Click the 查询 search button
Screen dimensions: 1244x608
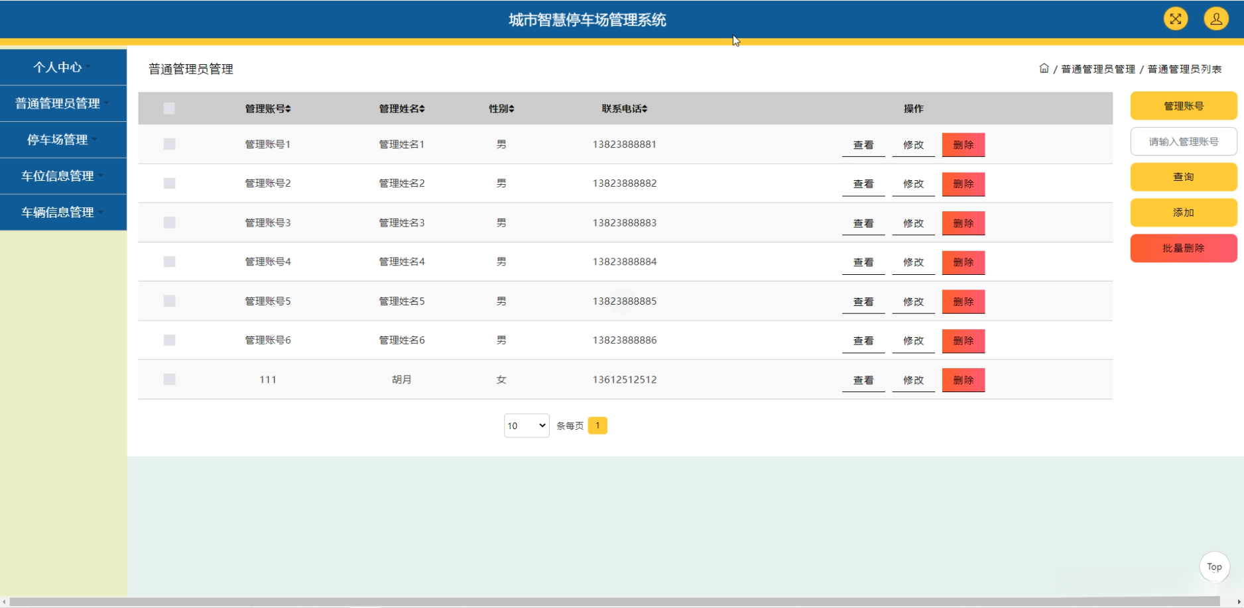pos(1184,177)
